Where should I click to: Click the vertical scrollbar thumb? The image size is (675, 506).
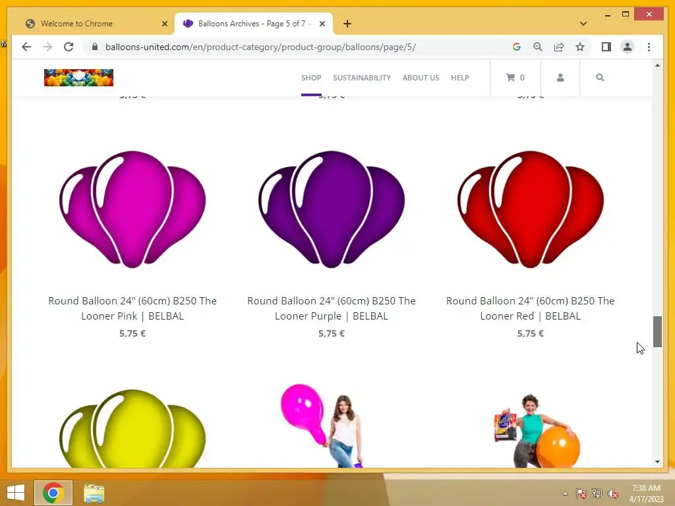click(x=657, y=331)
